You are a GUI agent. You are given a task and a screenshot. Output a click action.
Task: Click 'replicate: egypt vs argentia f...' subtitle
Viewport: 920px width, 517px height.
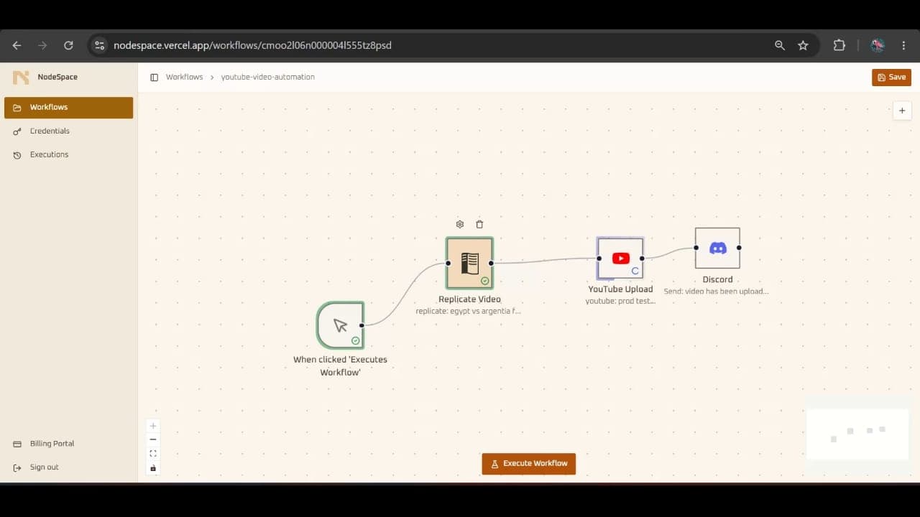(x=468, y=312)
